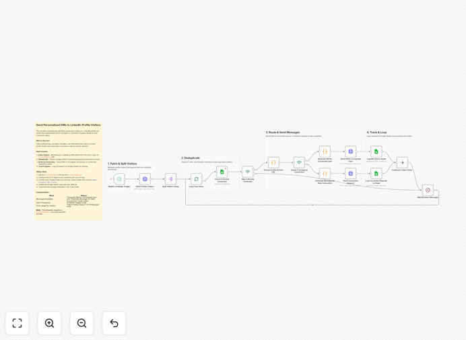Select the Check If Already Contacted sheet node

coord(222,172)
